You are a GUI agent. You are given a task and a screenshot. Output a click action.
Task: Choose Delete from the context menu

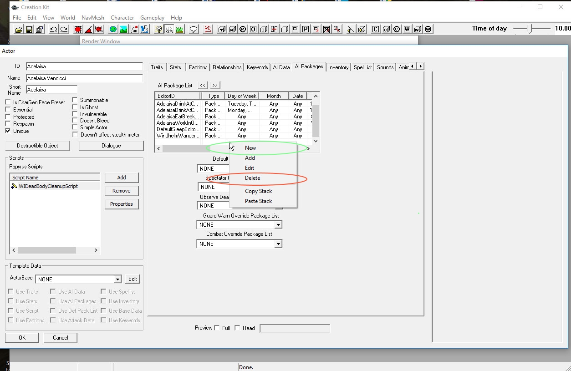coord(252,178)
